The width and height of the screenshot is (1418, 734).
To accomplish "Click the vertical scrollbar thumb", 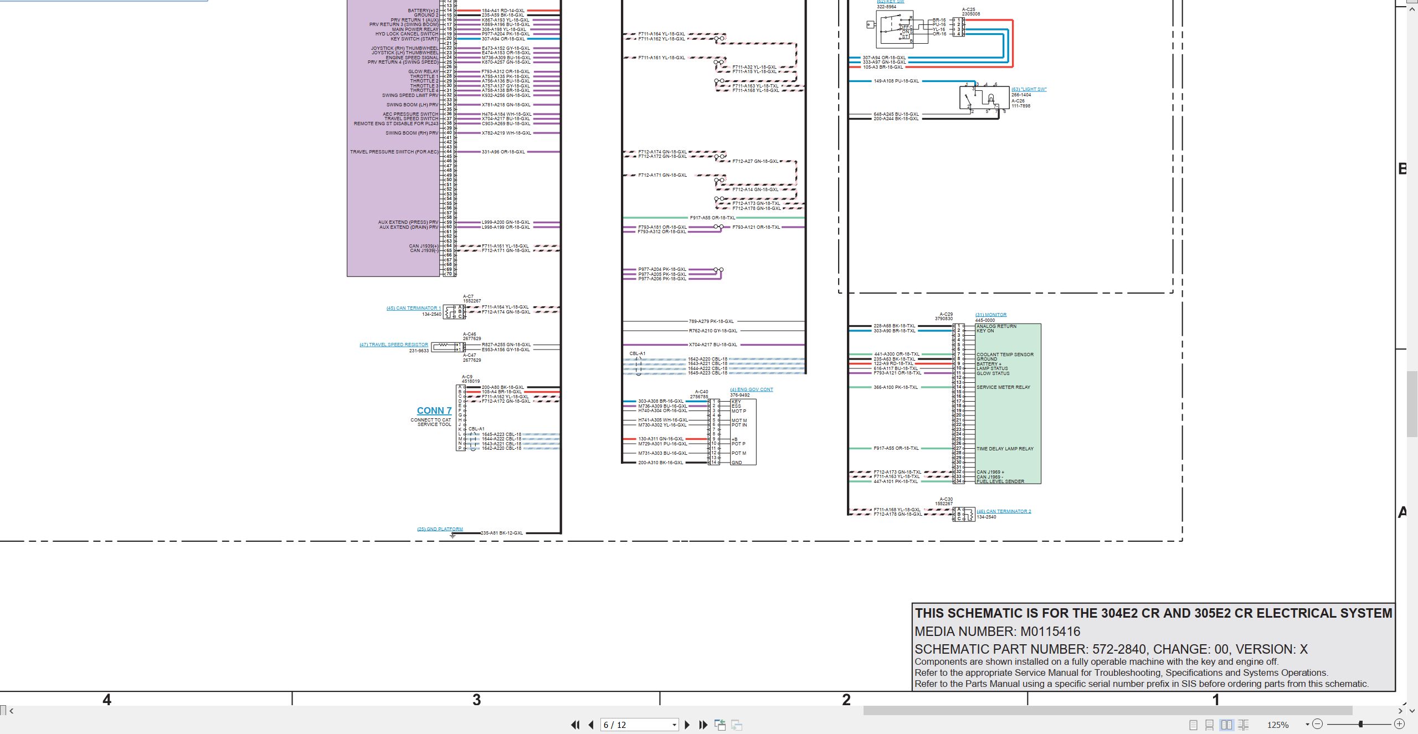I will 1412,404.
